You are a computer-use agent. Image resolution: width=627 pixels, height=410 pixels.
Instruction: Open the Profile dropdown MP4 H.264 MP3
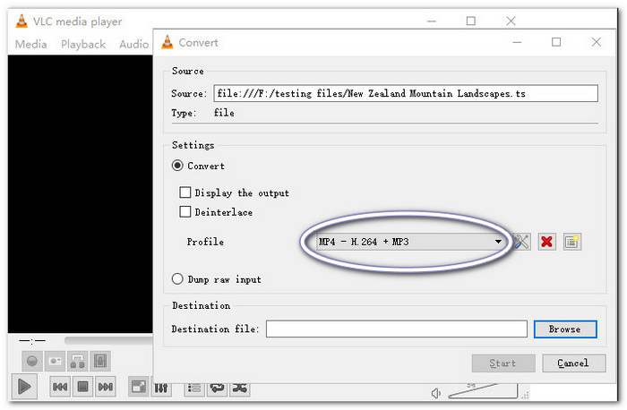[410, 242]
